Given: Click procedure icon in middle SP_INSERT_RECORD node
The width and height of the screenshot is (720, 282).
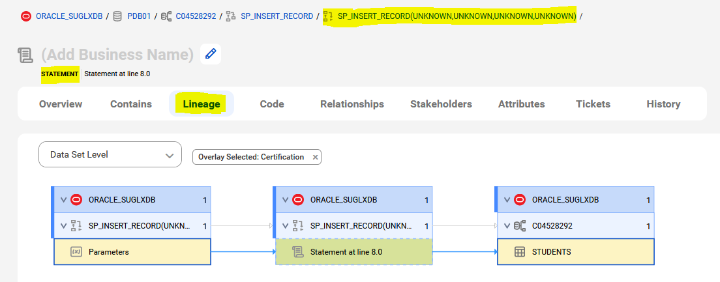Looking at the screenshot, I should point(298,225).
